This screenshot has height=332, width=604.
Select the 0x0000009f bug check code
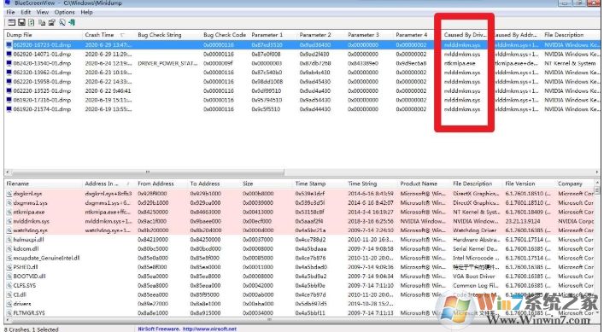[218, 63]
